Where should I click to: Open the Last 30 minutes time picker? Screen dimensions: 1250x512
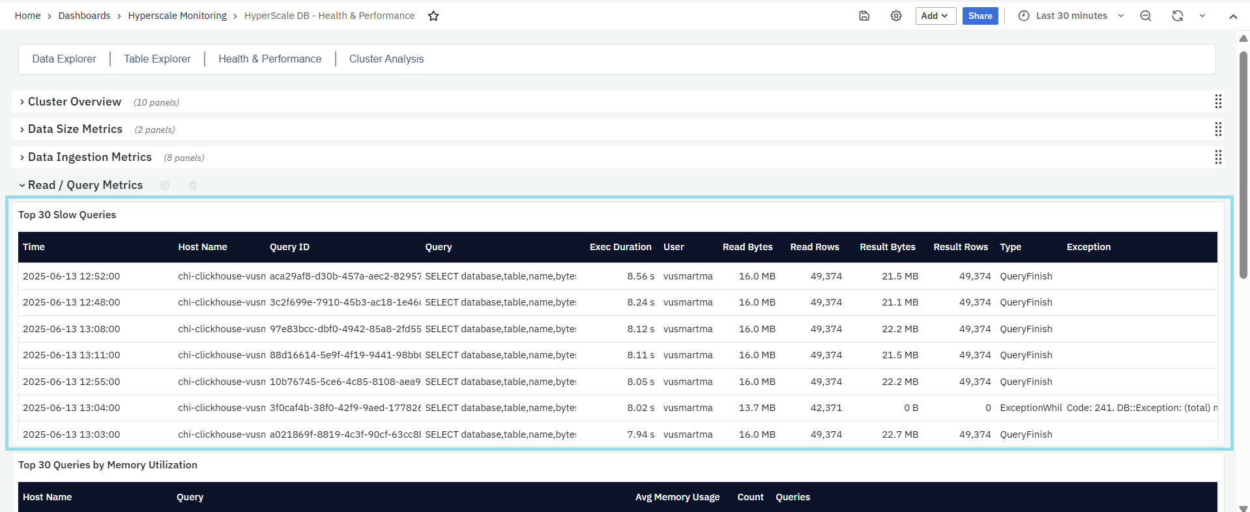(x=1071, y=16)
